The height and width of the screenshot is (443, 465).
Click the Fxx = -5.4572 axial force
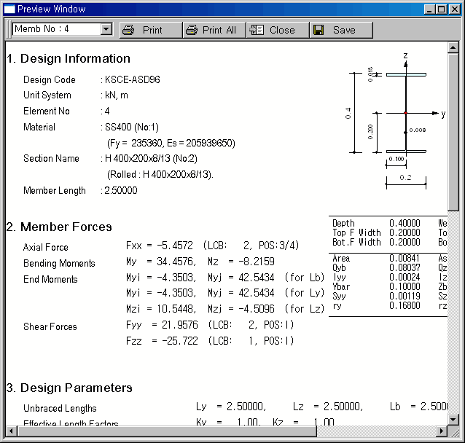pos(159,246)
